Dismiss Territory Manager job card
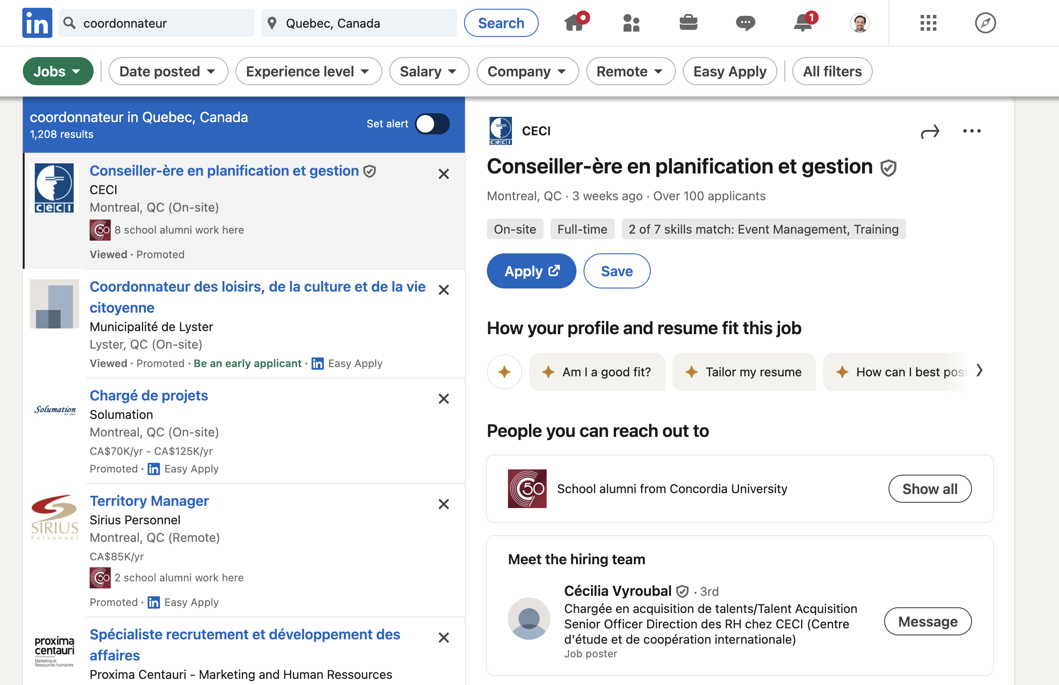This screenshot has height=685, width=1059. pyautogui.click(x=444, y=504)
